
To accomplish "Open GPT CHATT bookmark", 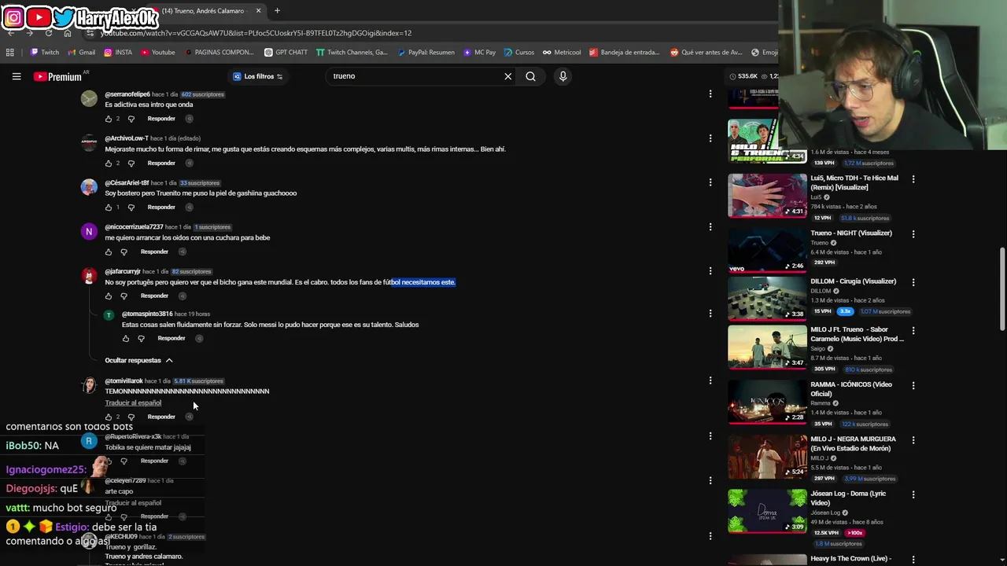I will 286,53.
